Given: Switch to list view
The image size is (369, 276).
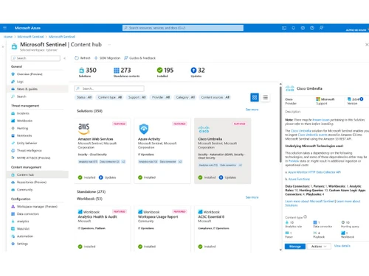Looking at the screenshot, I should pos(265,97).
